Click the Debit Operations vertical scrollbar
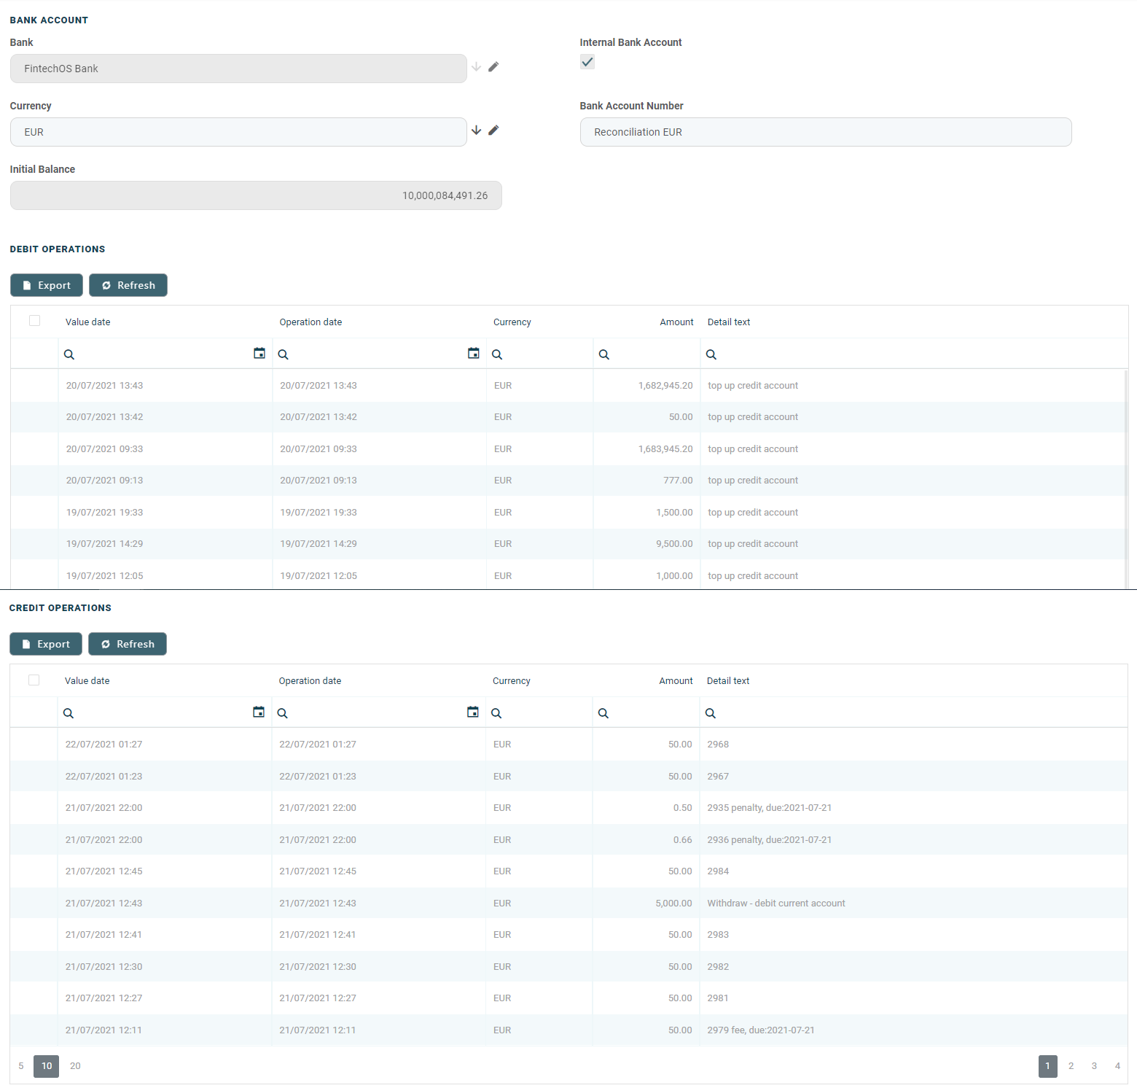This screenshot has width=1137, height=1088. (x=1126, y=474)
